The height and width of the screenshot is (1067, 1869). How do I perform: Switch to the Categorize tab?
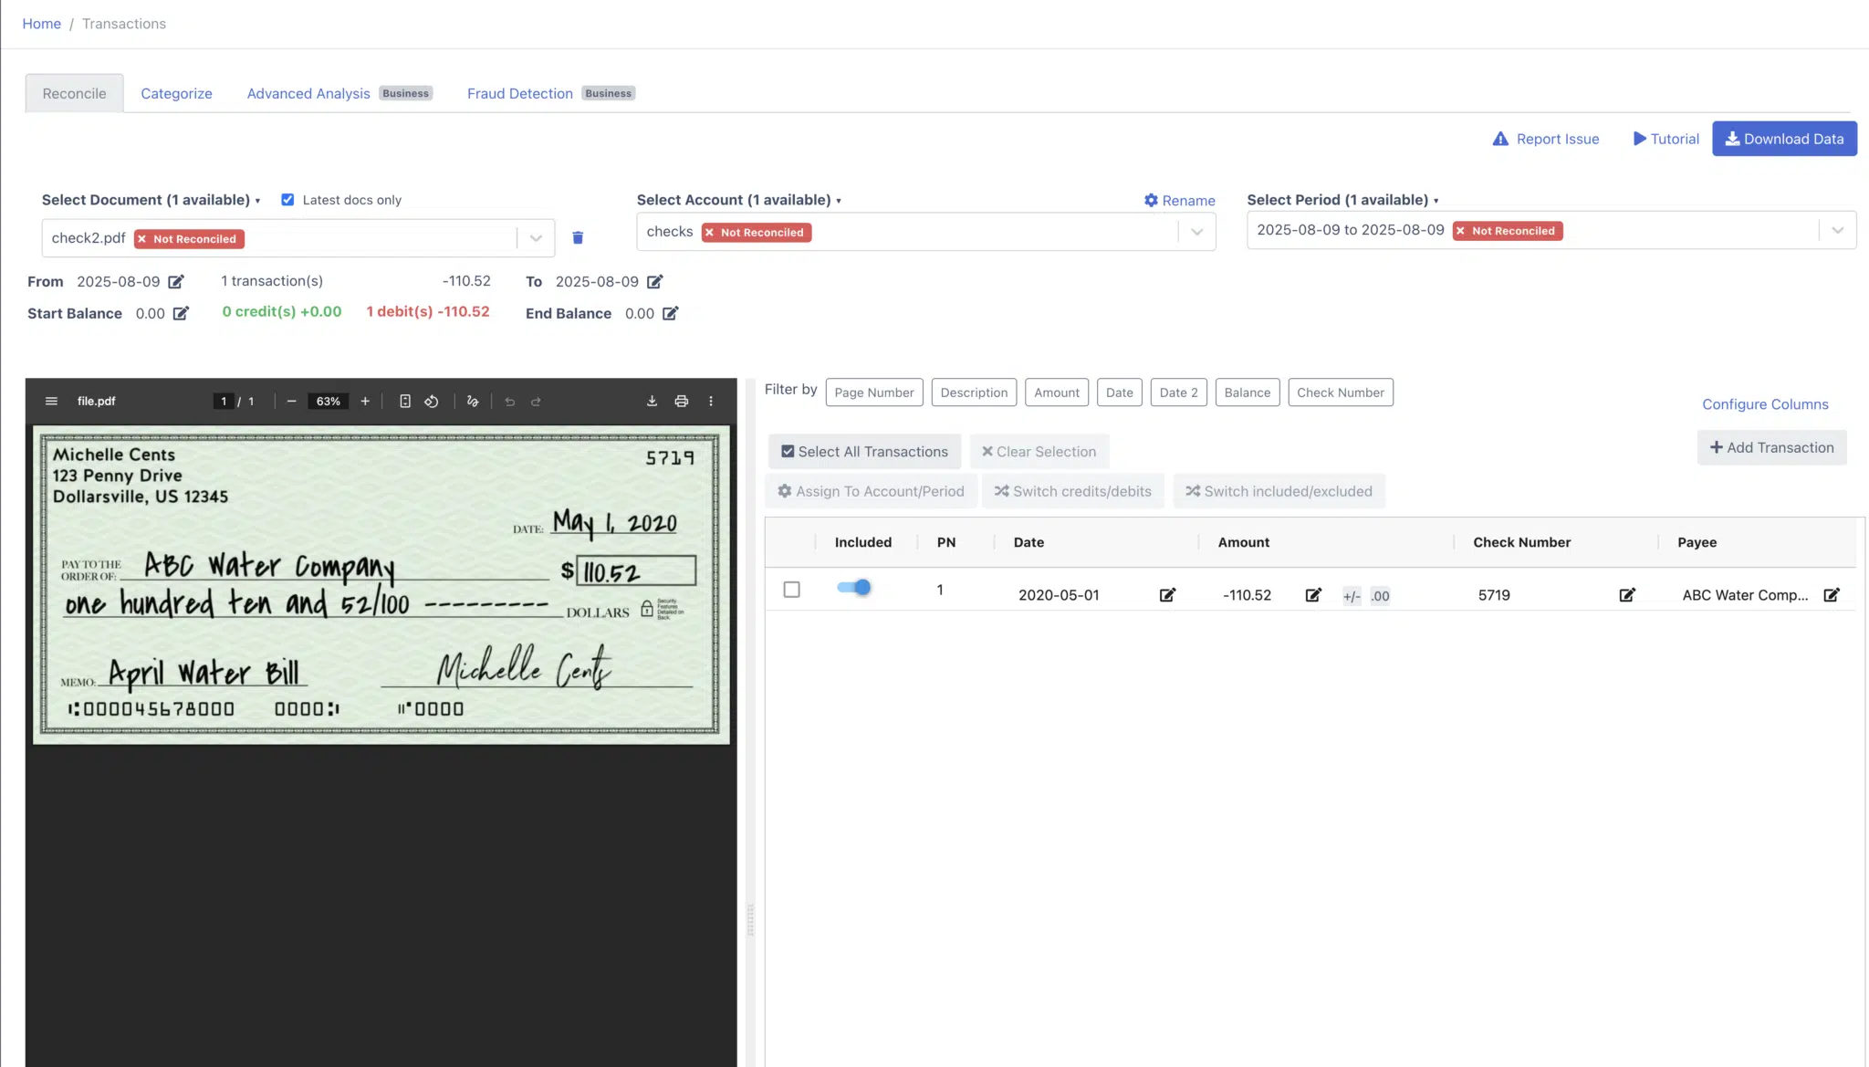pyautogui.click(x=176, y=93)
